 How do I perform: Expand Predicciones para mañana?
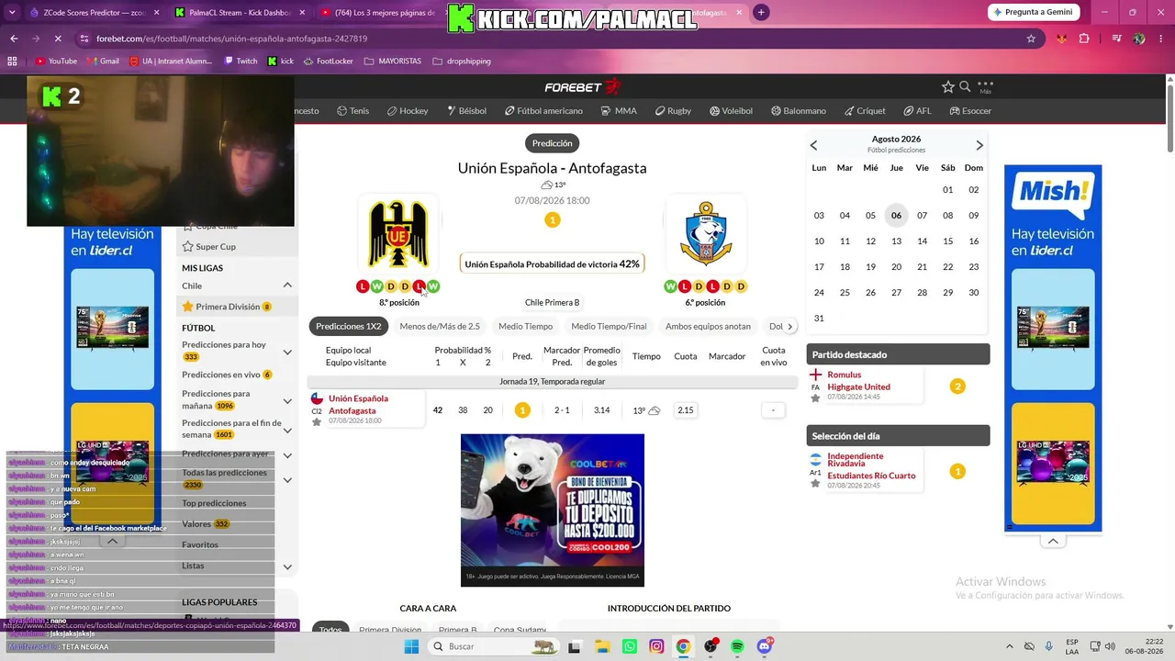[x=287, y=400]
